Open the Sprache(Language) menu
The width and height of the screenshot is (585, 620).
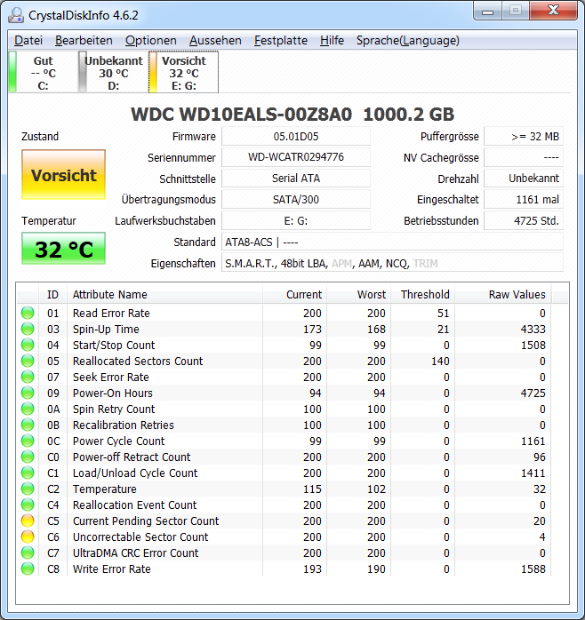[x=408, y=40]
